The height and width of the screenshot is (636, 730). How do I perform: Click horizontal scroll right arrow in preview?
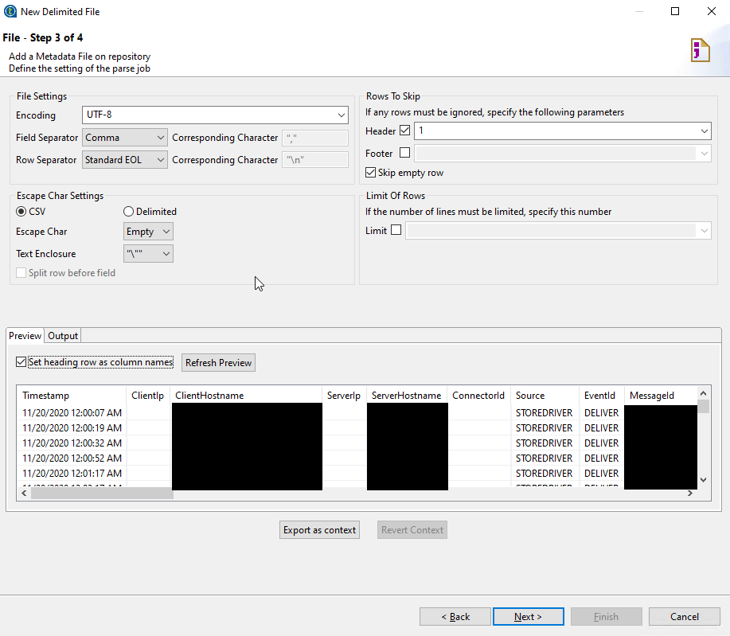[x=690, y=493]
